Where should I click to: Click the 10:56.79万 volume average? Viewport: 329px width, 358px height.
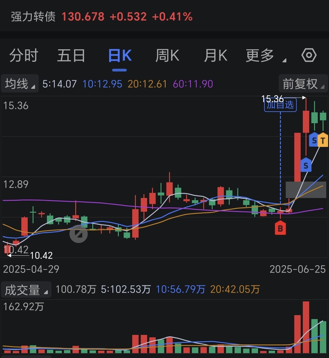[x=181, y=290]
